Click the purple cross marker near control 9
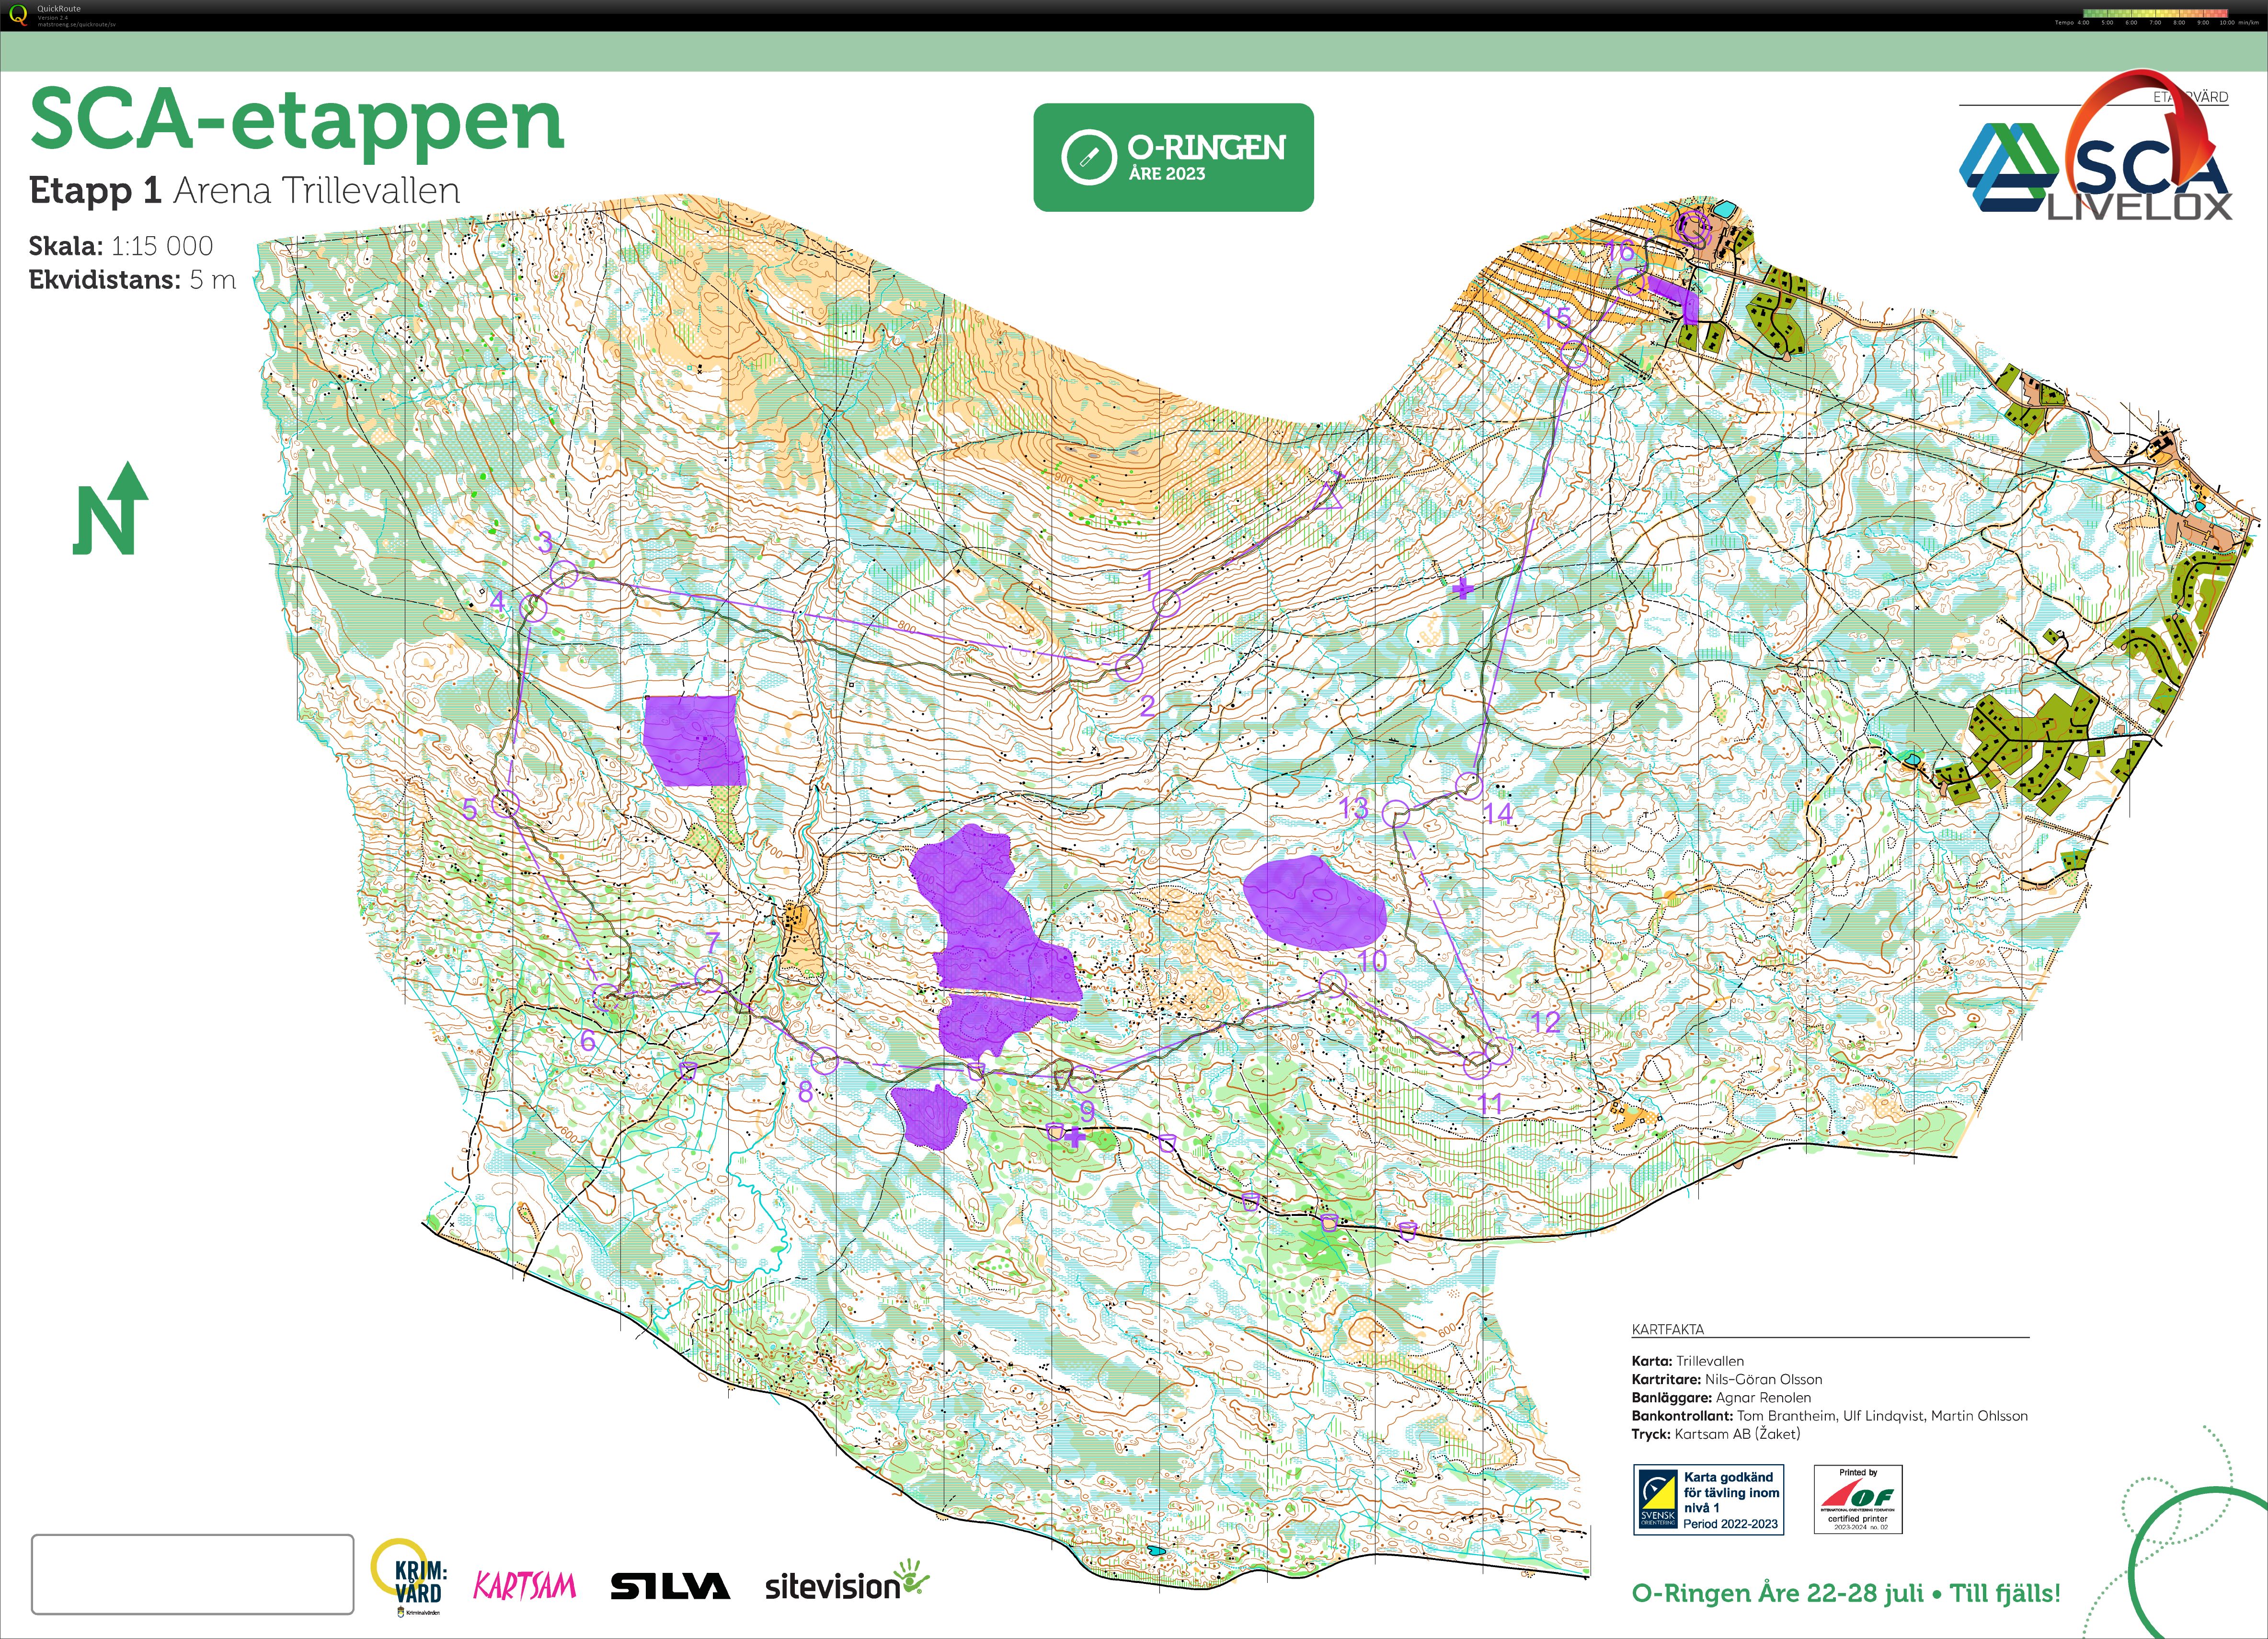Image resolution: width=2268 pixels, height=1639 pixels. click(x=1075, y=1137)
